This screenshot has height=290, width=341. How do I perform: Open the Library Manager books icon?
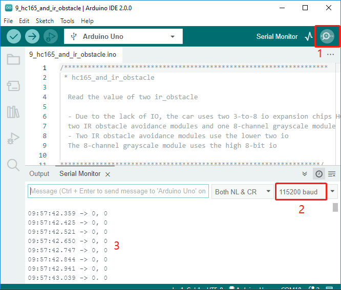click(x=13, y=112)
